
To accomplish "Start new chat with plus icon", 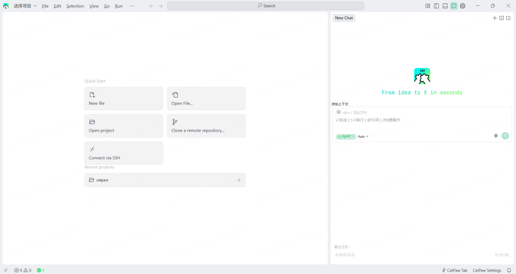I will [494, 18].
